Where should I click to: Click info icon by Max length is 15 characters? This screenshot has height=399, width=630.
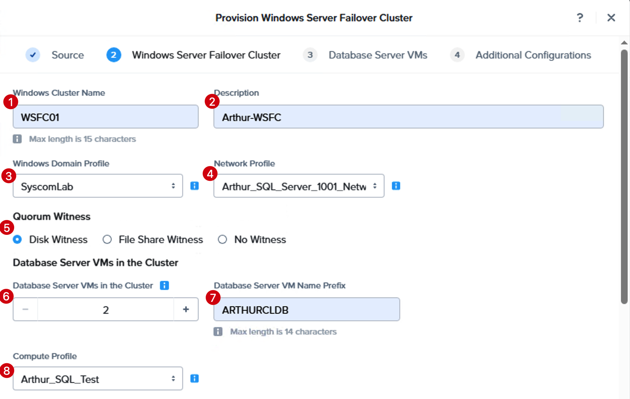click(17, 139)
